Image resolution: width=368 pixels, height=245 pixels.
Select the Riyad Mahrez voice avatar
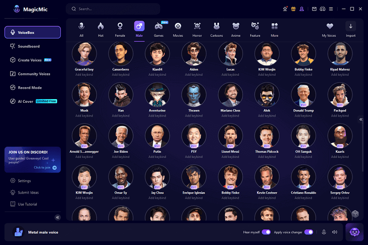pos(340,54)
